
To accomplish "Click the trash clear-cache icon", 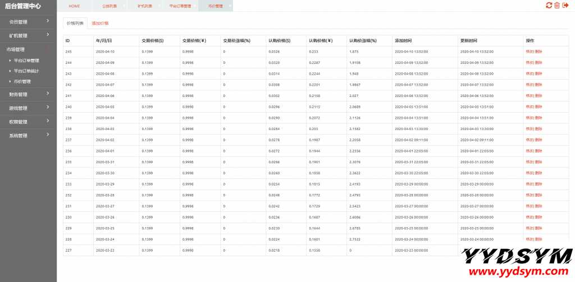I will point(556,5).
